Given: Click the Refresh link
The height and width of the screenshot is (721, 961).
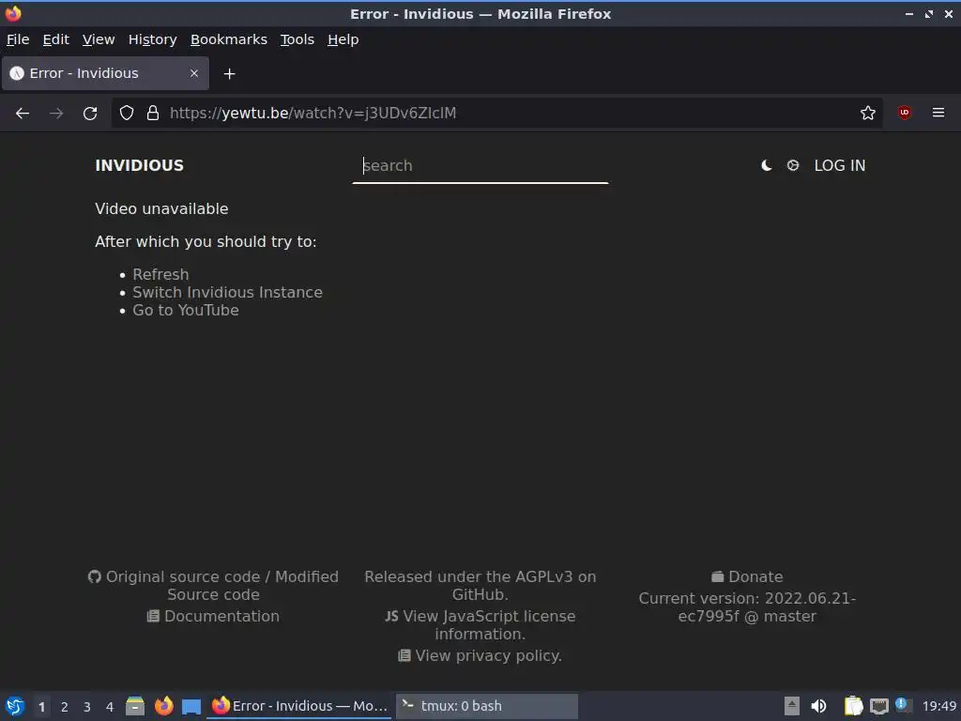Looking at the screenshot, I should click(x=160, y=274).
